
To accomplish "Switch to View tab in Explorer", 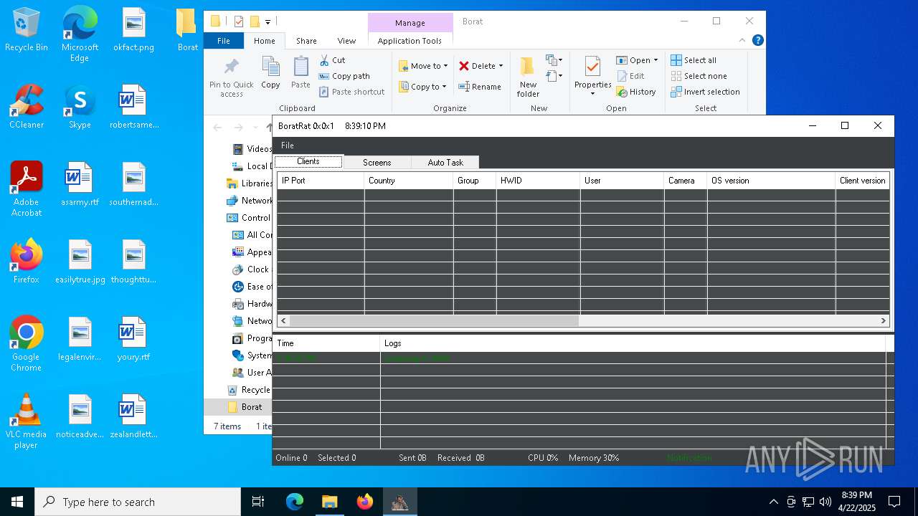I will click(x=346, y=41).
